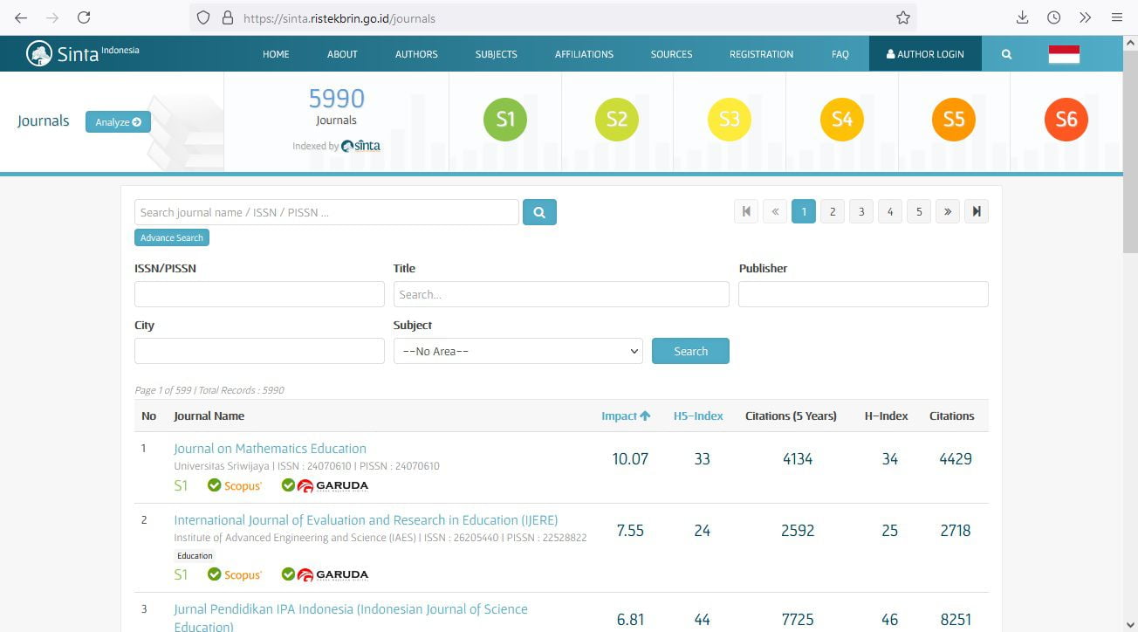Open the AUTHORS menu item
This screenshot has width=1138, height=632.
[416, 54]
